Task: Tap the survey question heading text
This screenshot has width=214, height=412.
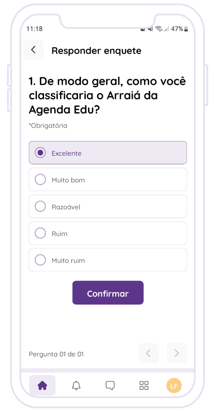Action: pyautogui.click(x=107, y=96)
